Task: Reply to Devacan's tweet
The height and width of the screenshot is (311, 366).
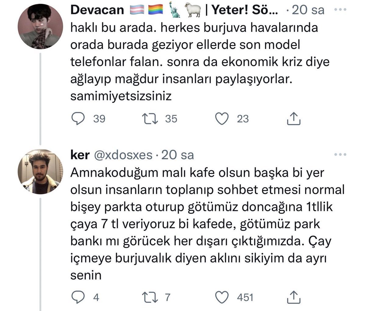Action: [77, 119]
